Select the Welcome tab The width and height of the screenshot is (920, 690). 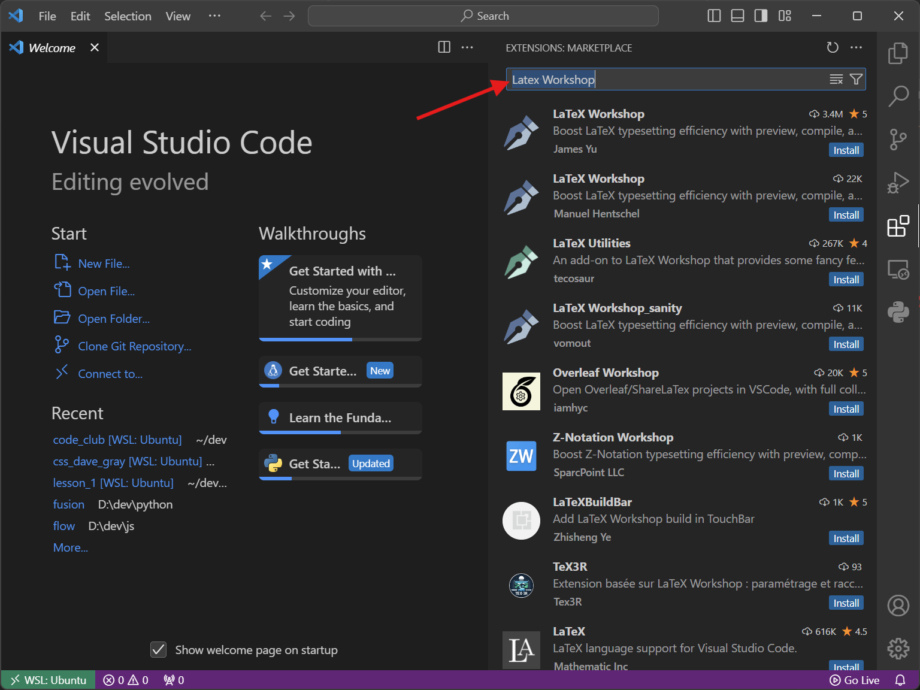click(52, 48)
